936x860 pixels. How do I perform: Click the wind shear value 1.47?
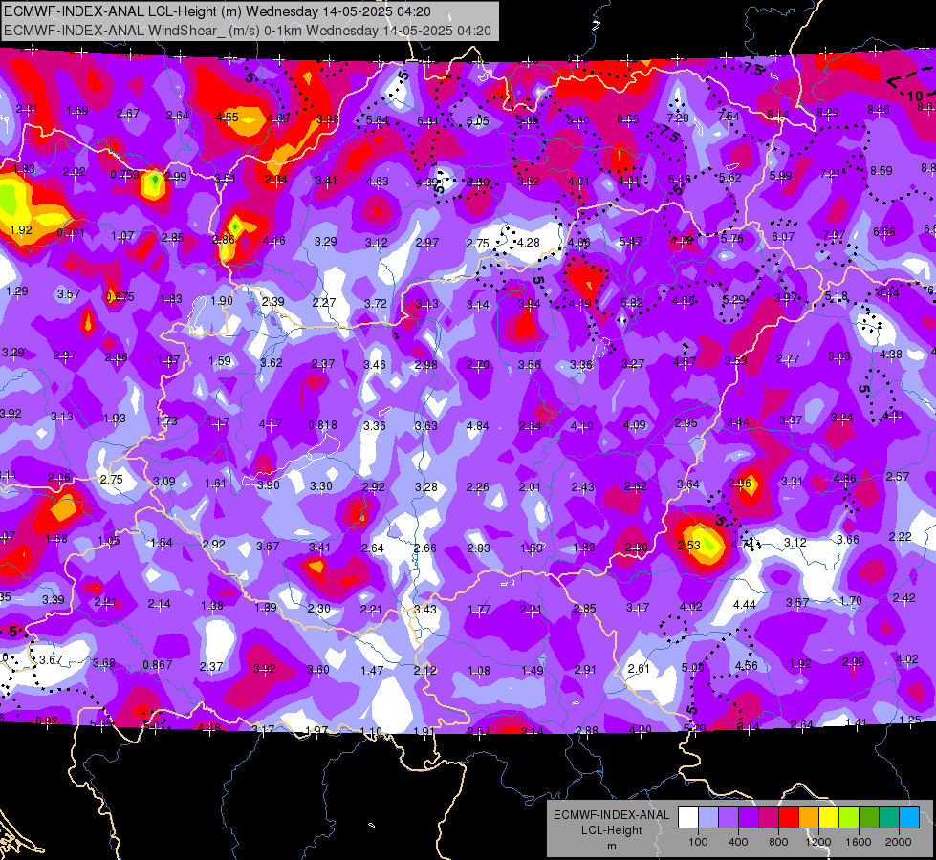[371, 671]
